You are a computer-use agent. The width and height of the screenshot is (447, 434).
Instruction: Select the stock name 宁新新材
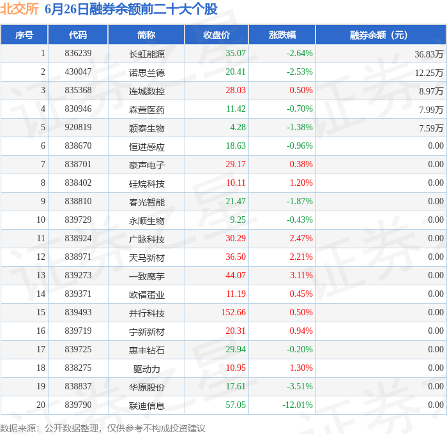pyautogui.click(x=146, y=332)
